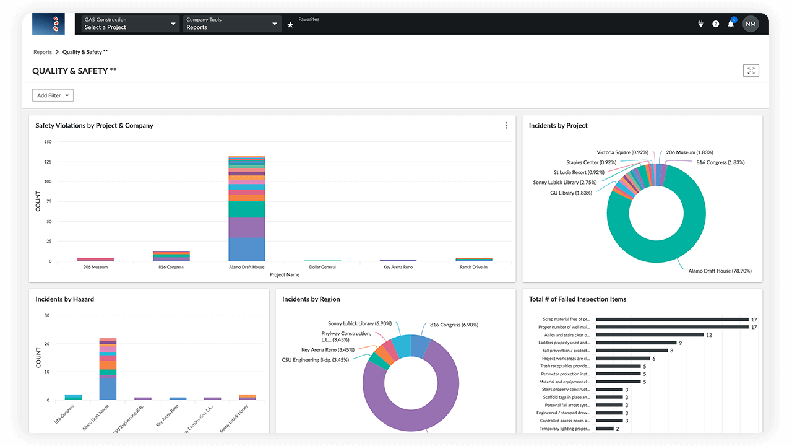The height and width of the screenshot is (446, 792).
Task: Click Ladders properly used bar
Action: click(636, 343)
